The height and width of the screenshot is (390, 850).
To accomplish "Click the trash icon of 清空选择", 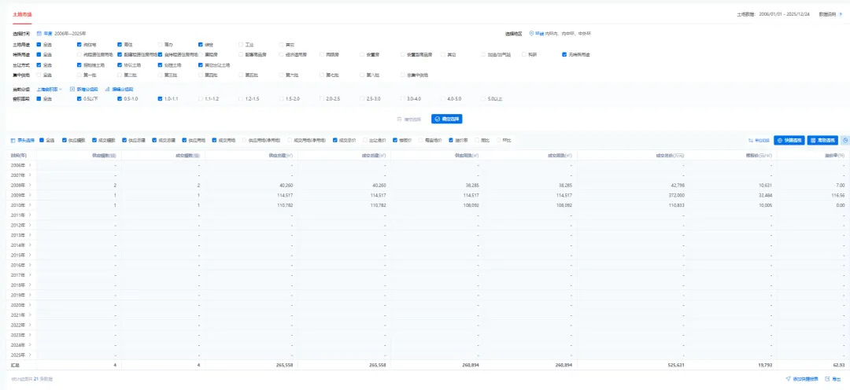I will [x=400, y=119].
